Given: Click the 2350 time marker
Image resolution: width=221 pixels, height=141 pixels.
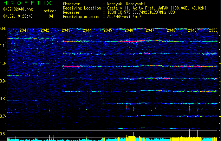Looking at the screenshot, I should click(213, 30).
